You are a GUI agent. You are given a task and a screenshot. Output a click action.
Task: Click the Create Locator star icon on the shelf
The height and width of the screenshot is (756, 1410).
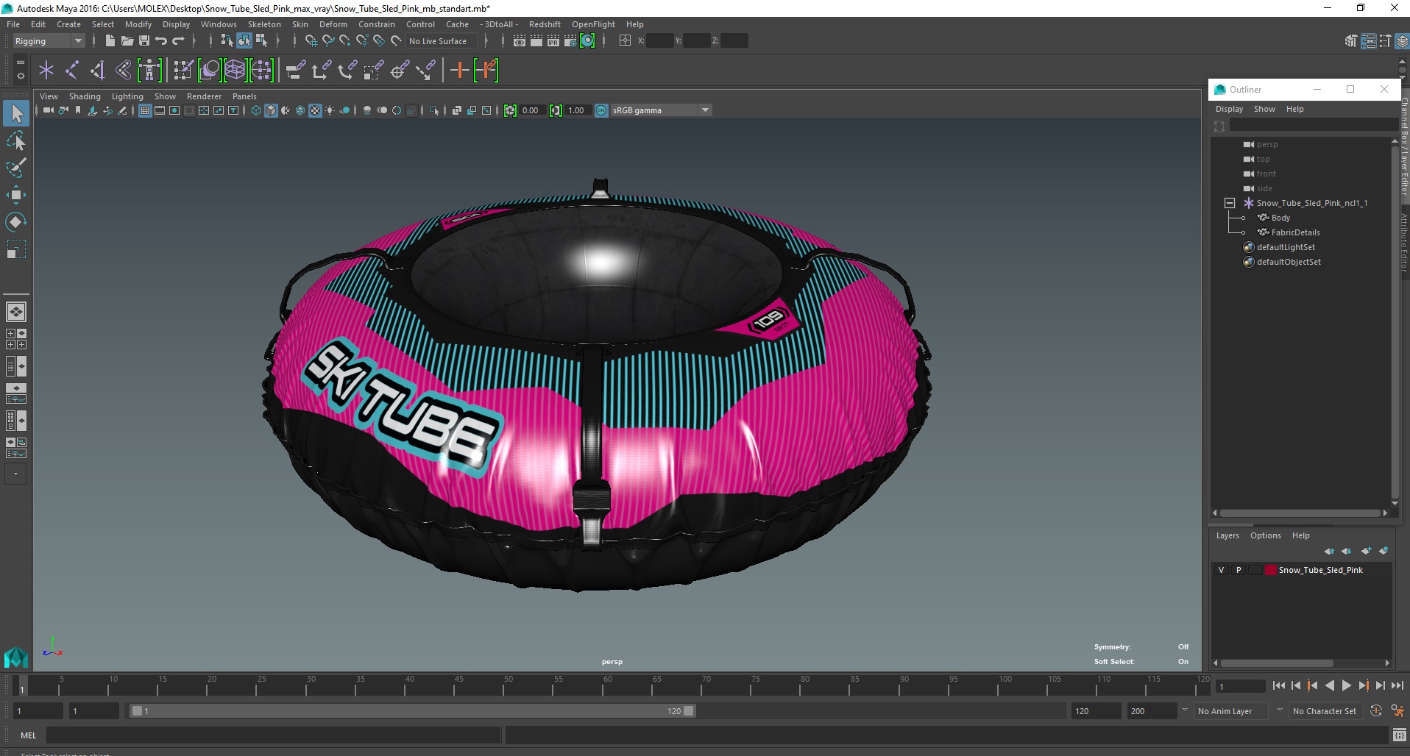pos(46,71)
